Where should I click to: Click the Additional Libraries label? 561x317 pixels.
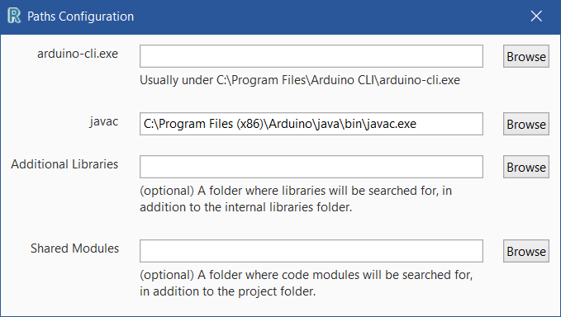pos(64,164)
